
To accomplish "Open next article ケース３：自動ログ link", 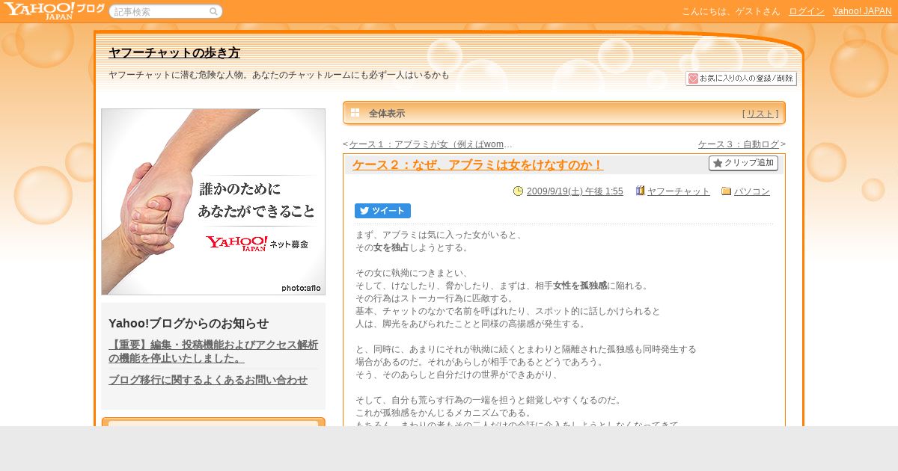I will 739,144.
